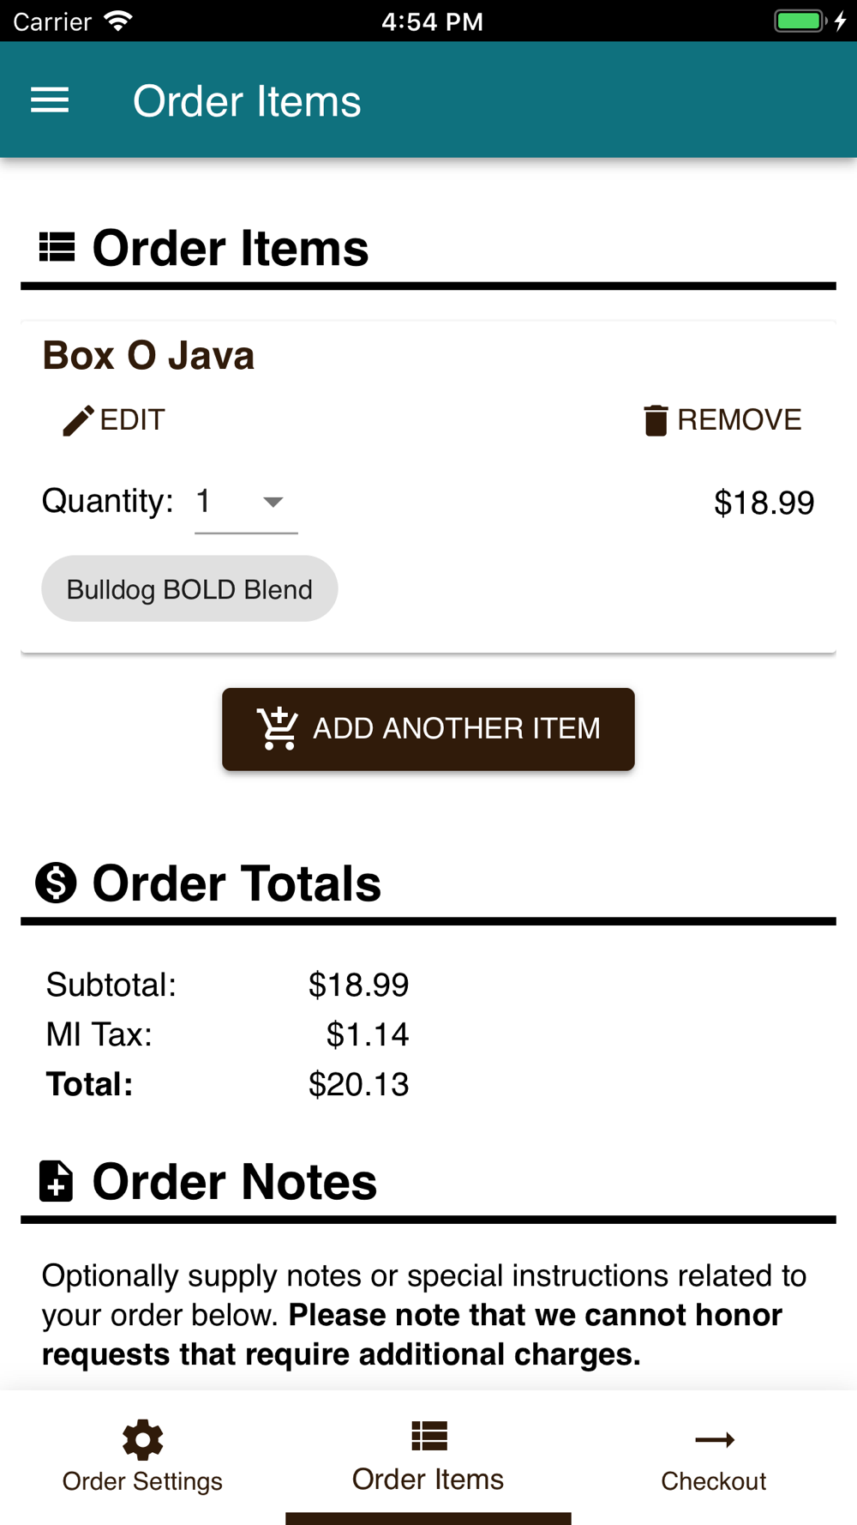Screen dimensions: 857x1525
Task: Tap the pencil icon beside EDIT
Action: coord(78,420)
